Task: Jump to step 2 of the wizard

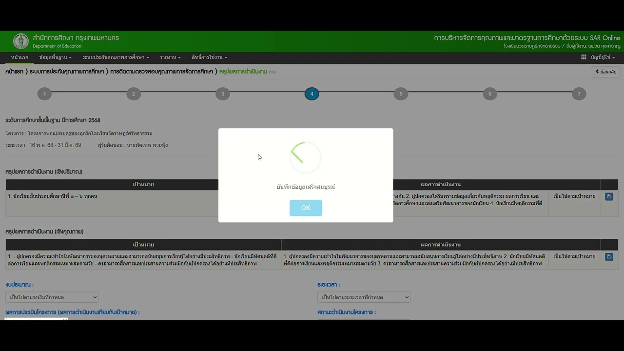Action: (134, 94)
